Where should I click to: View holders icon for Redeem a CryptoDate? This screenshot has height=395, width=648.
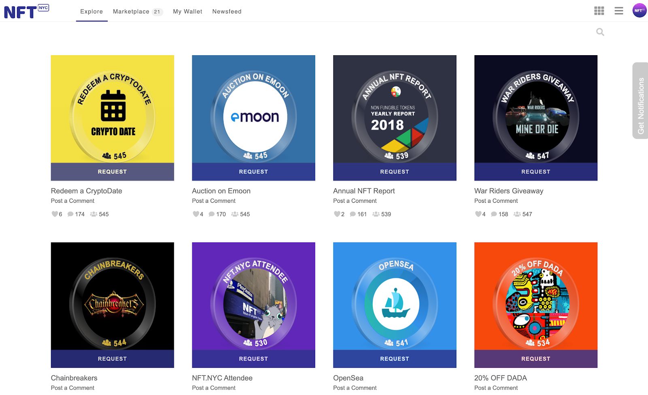point(94,214)
